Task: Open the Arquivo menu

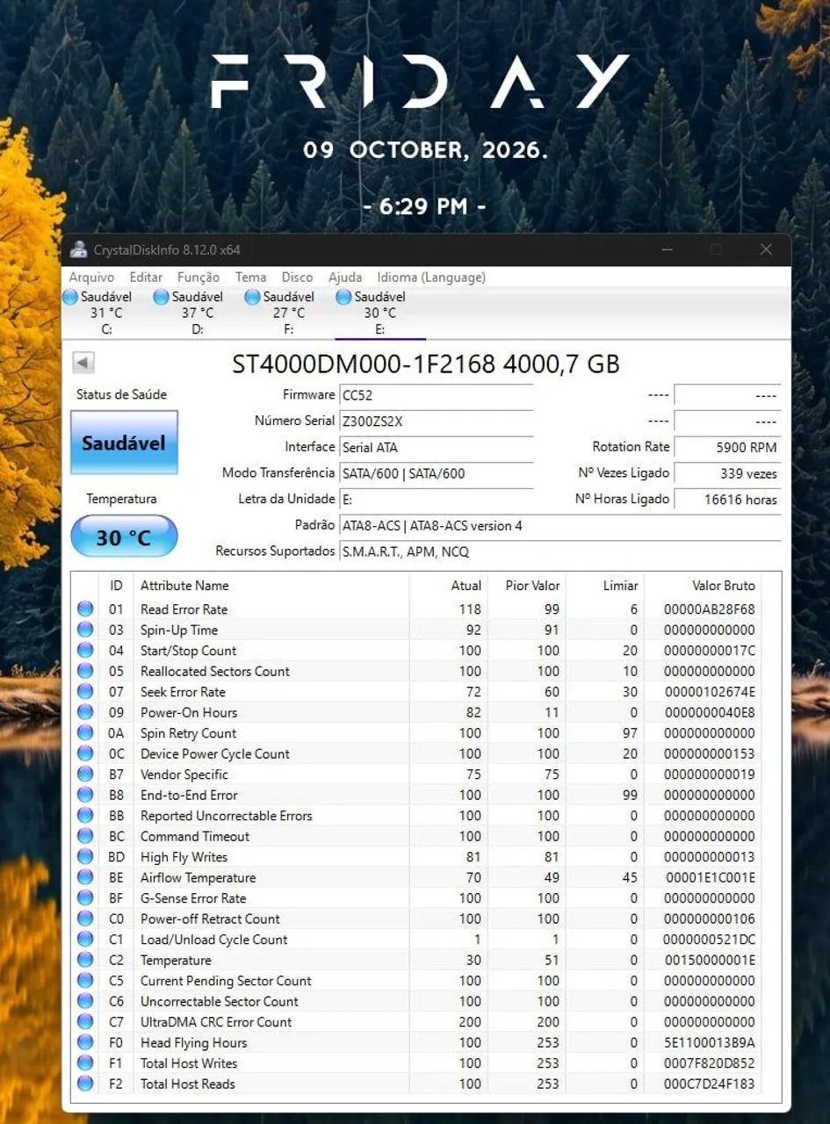Action: 91,277
